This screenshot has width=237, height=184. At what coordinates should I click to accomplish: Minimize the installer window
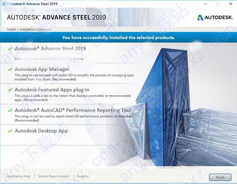click(x=205, y=4)
